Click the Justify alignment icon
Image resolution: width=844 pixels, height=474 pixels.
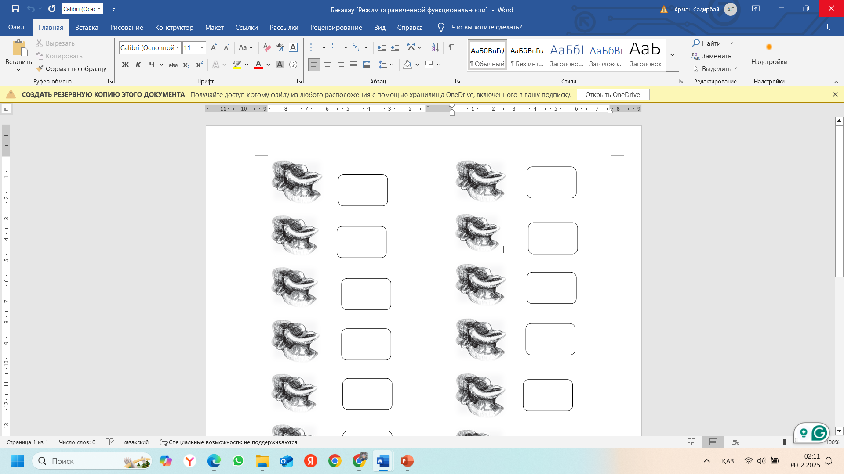(354, 65)
